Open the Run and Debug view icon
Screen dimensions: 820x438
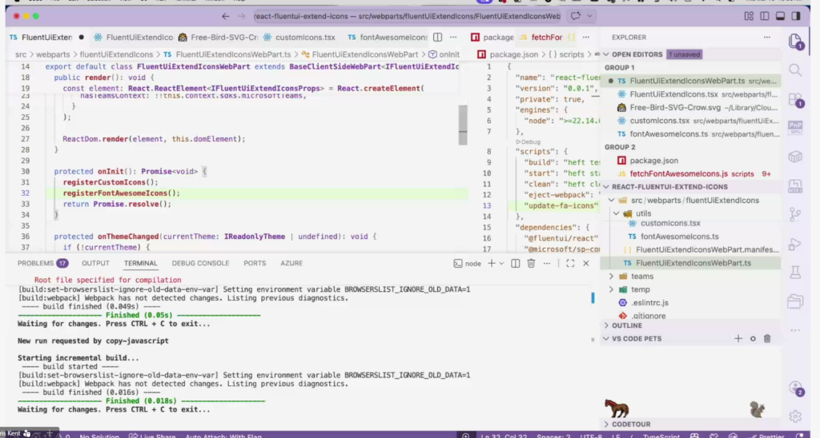coord(795,243)
